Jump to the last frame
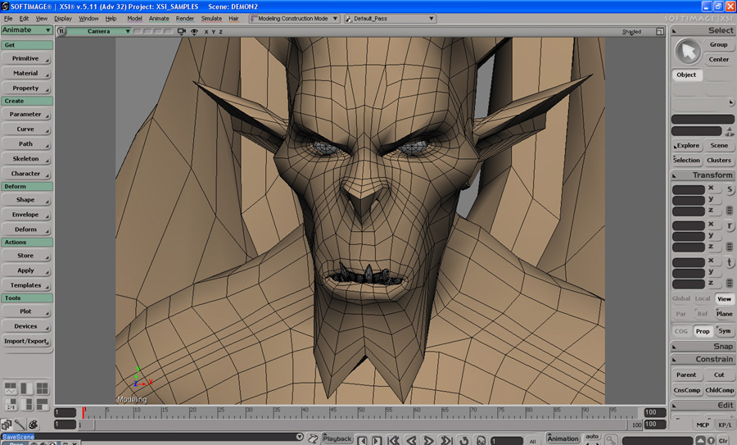The image size is (737, 445). [x=446, y=440]
